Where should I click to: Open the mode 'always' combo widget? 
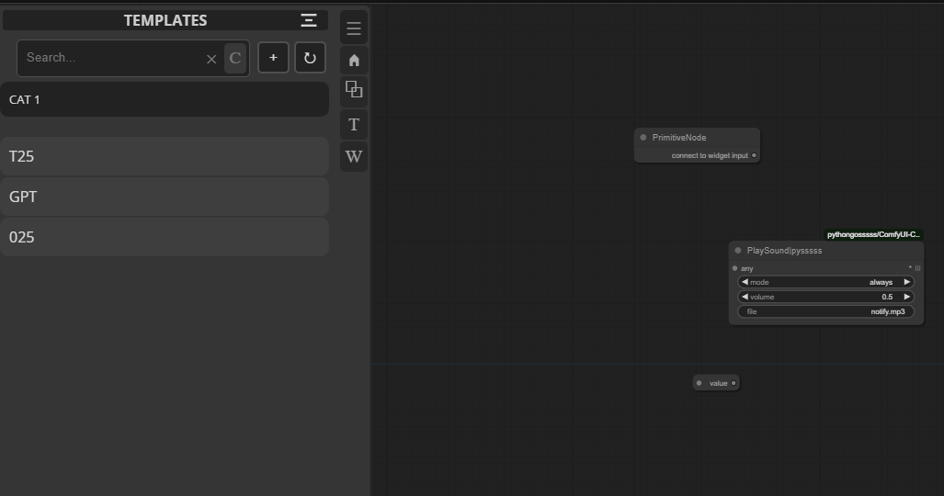[825, 282]
